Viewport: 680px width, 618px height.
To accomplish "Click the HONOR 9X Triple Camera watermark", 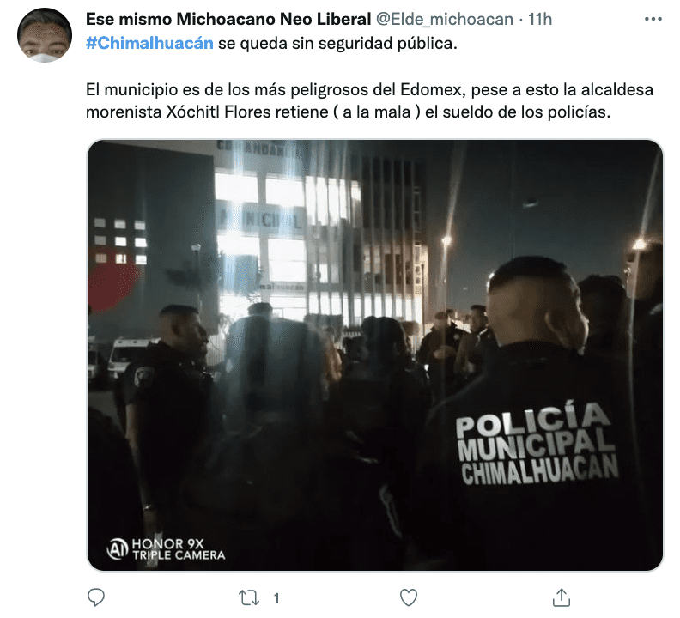I will pos(166,549).
